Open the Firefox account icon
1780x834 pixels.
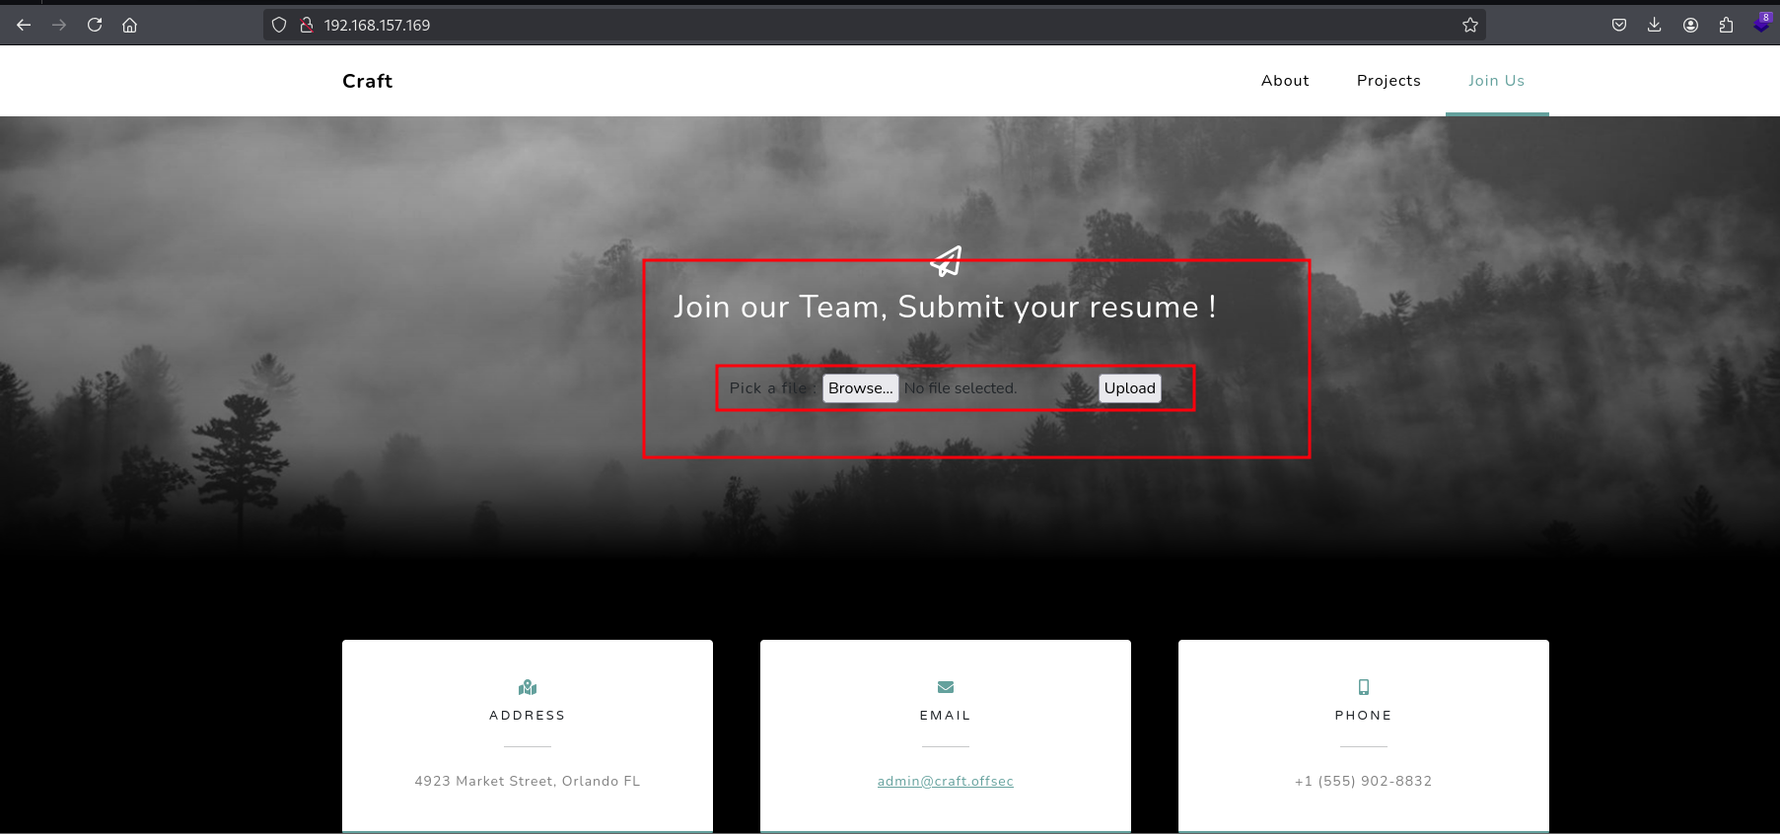click(x=1690, y=25)
